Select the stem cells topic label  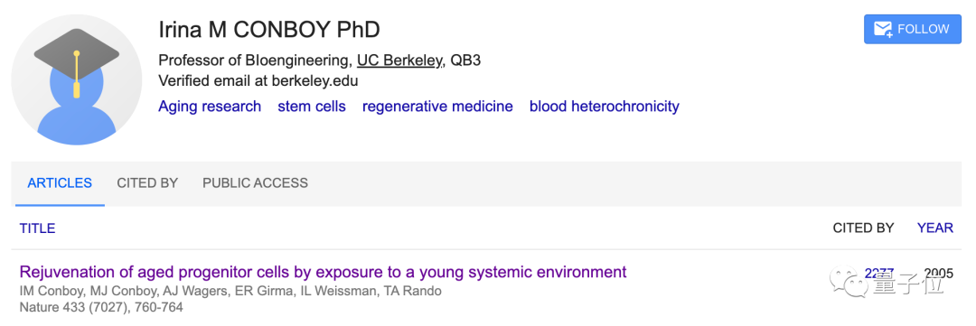312,107
